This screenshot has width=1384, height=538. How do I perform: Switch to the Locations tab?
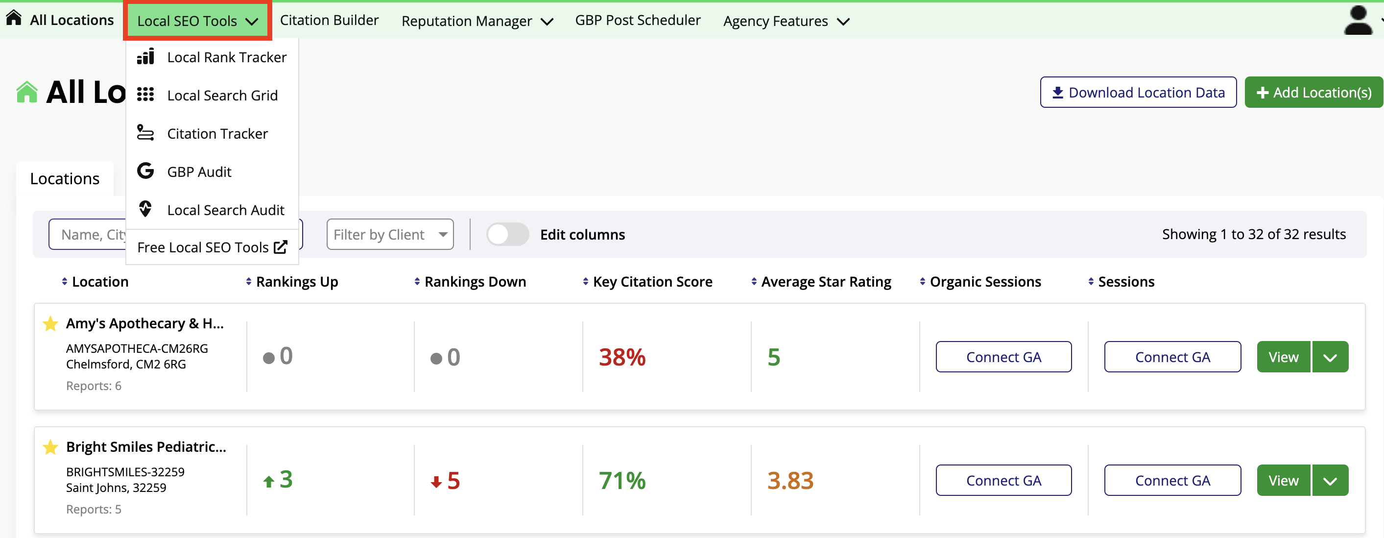(65, 178)
